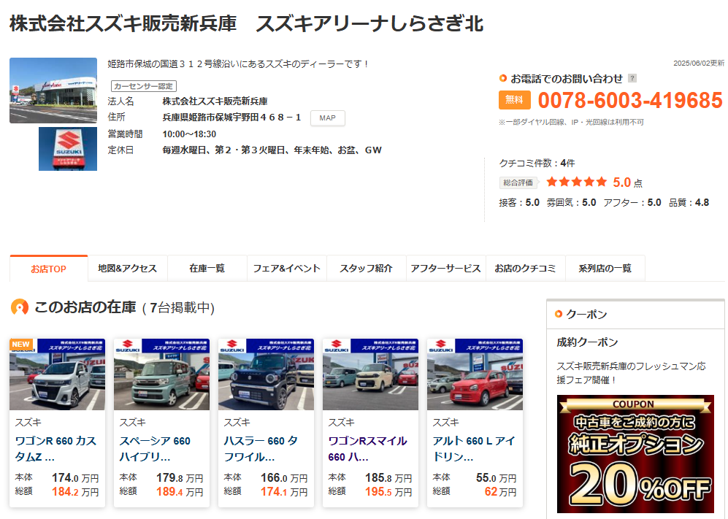
Task: Open the アフターサービス tab
Action: 445,269
